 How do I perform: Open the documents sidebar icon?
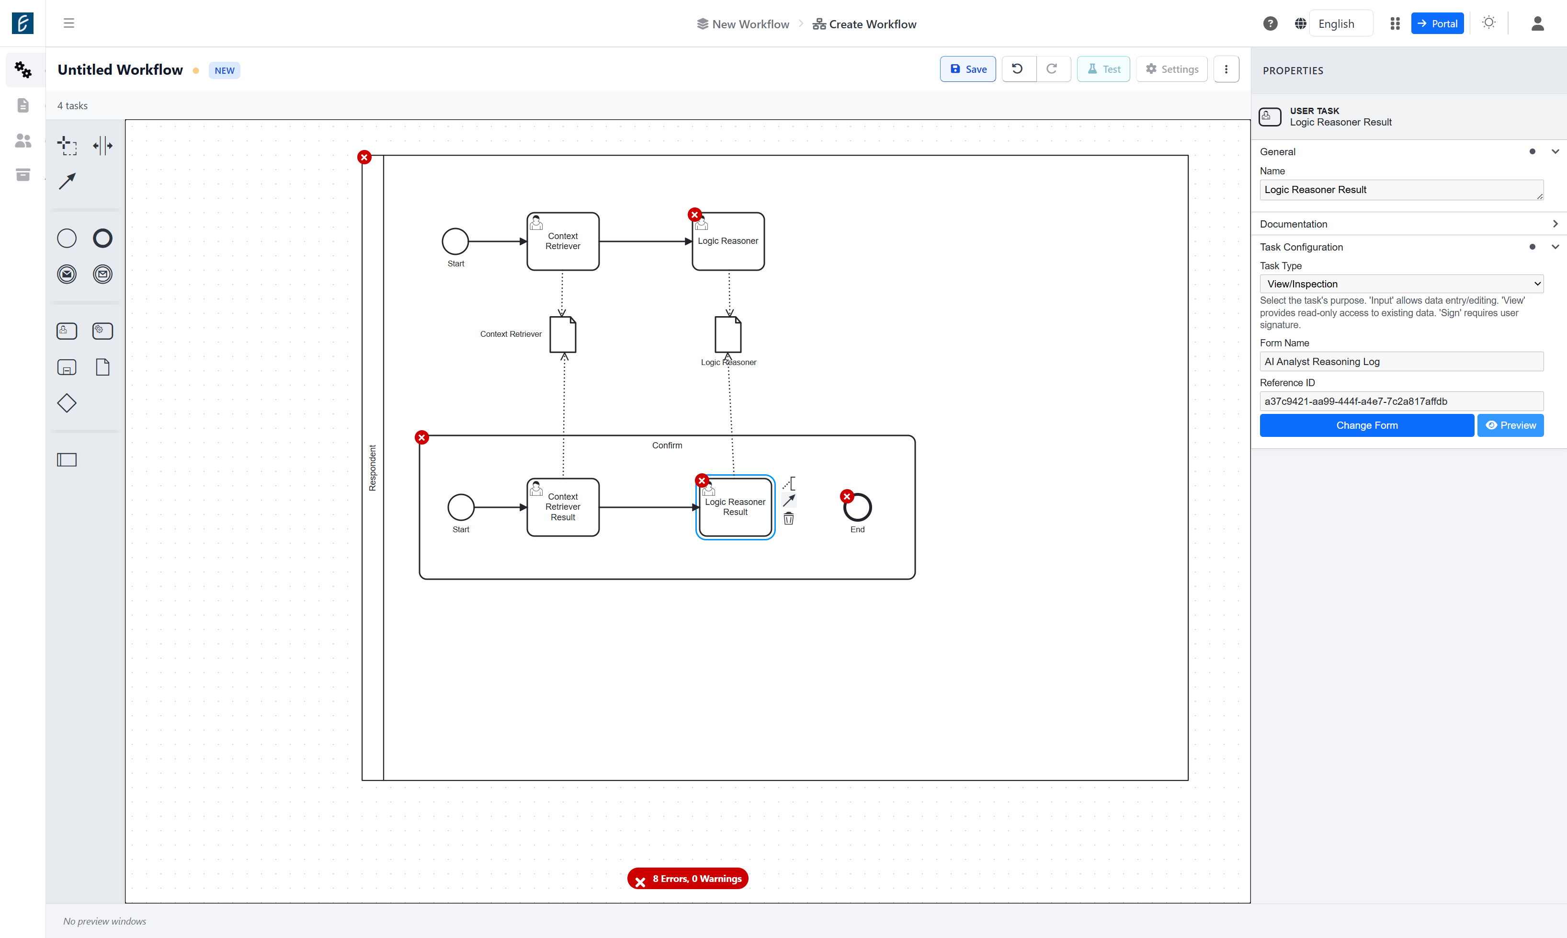(23, 105)
